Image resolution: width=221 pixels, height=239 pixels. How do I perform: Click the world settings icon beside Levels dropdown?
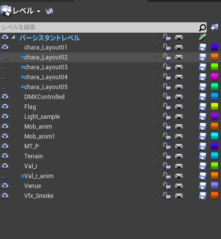49,11
